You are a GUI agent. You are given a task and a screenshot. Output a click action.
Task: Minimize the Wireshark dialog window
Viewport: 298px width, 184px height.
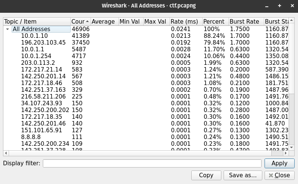point(267,6)
